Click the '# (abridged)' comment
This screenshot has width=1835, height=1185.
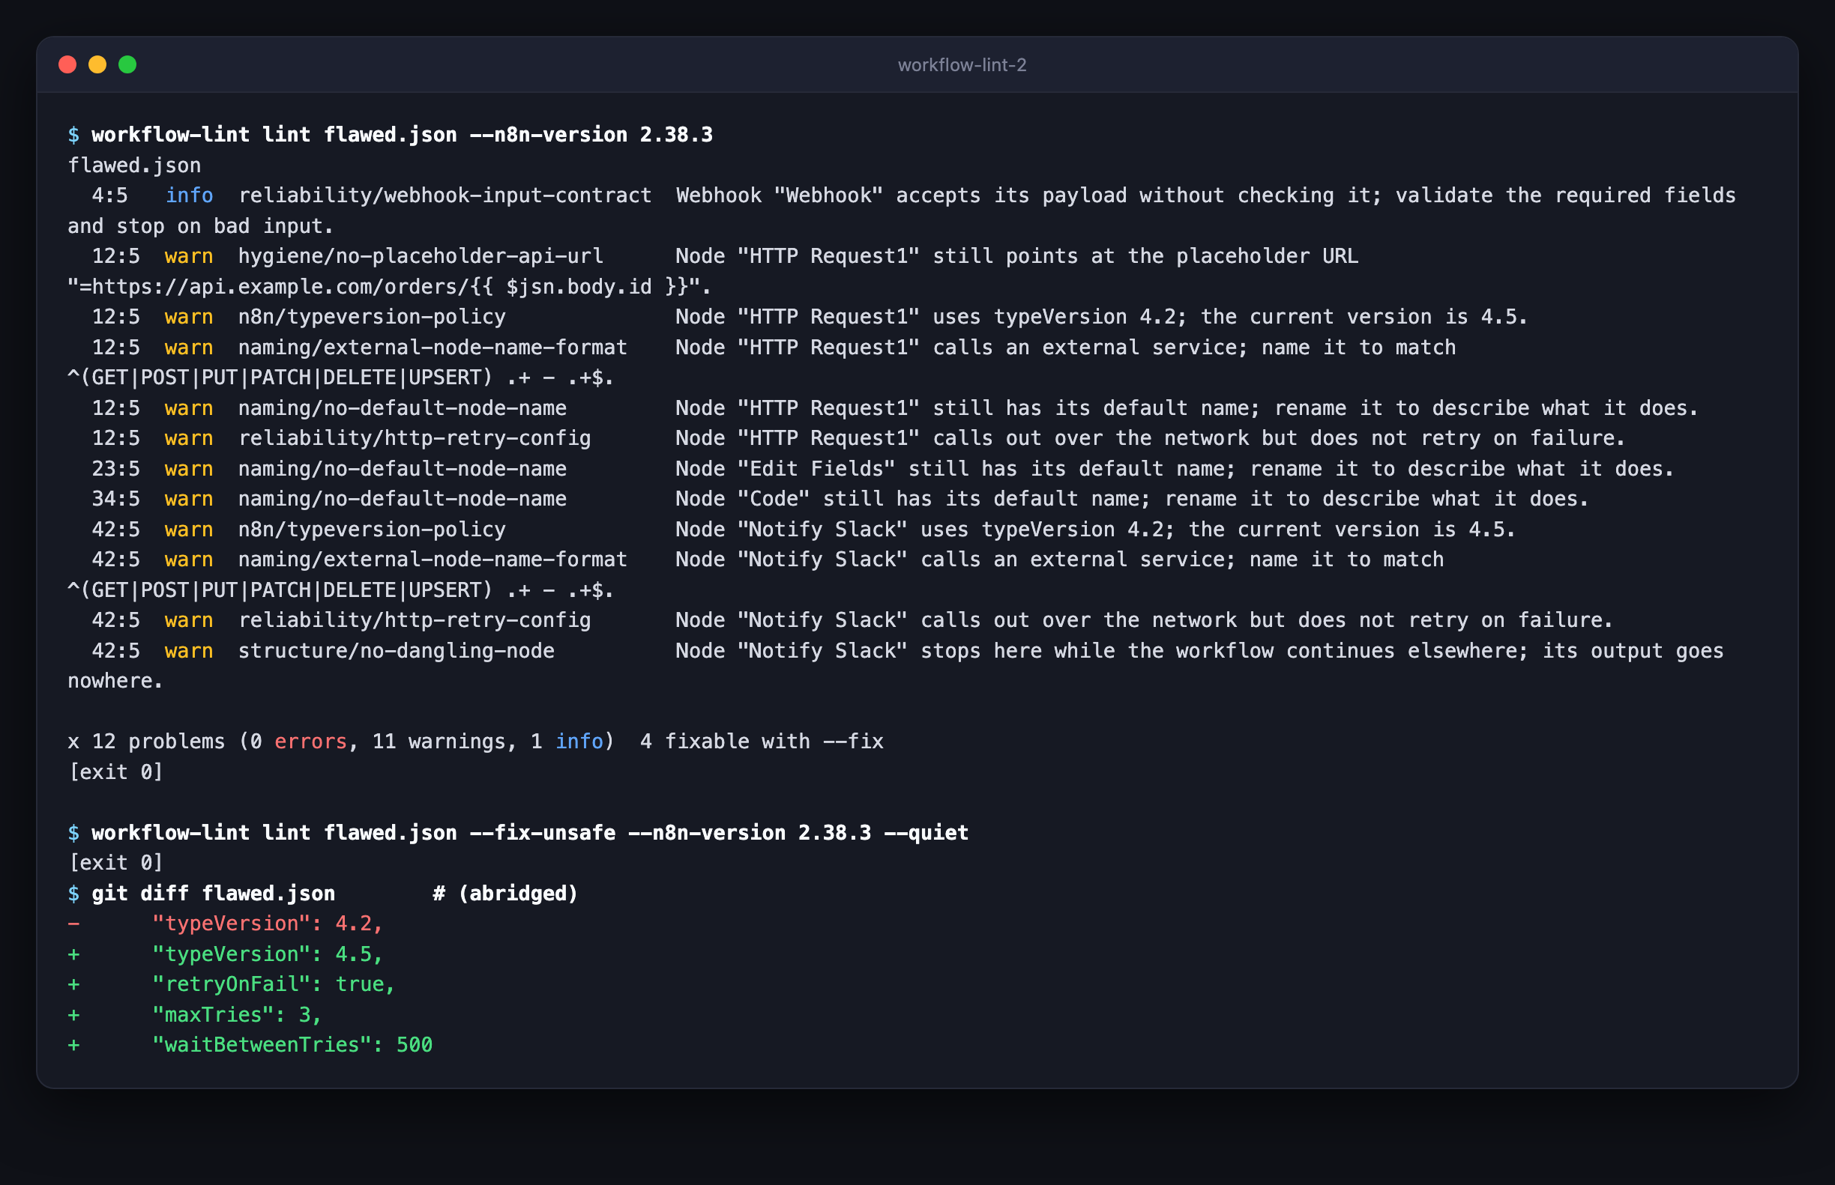pos(505,894)
